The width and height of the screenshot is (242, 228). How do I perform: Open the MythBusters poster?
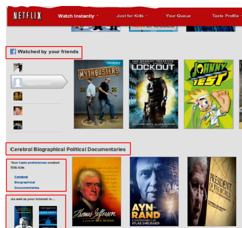98,94
